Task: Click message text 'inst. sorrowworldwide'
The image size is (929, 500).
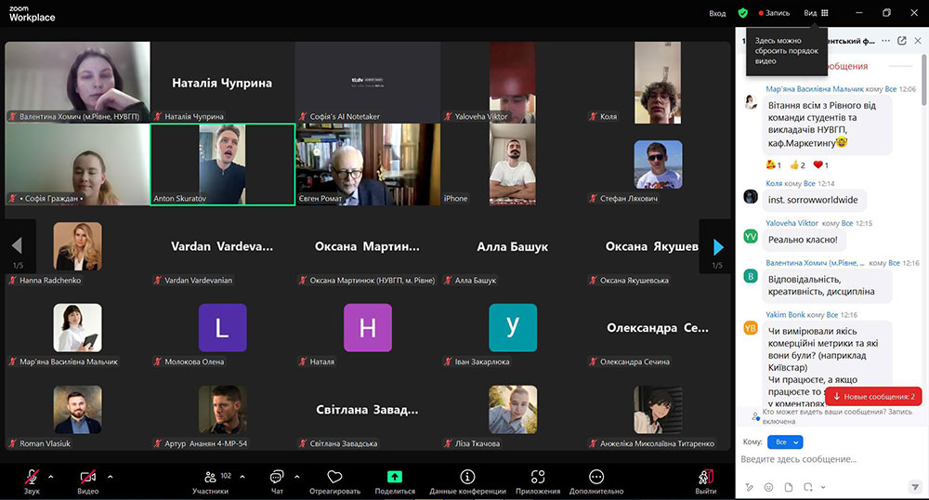Action: 813,200
